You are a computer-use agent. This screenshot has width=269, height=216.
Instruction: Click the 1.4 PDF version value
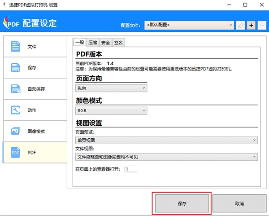pyautogui.click(x=110, y=63)
